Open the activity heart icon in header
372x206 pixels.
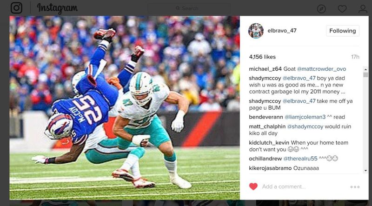coord(342,9)
